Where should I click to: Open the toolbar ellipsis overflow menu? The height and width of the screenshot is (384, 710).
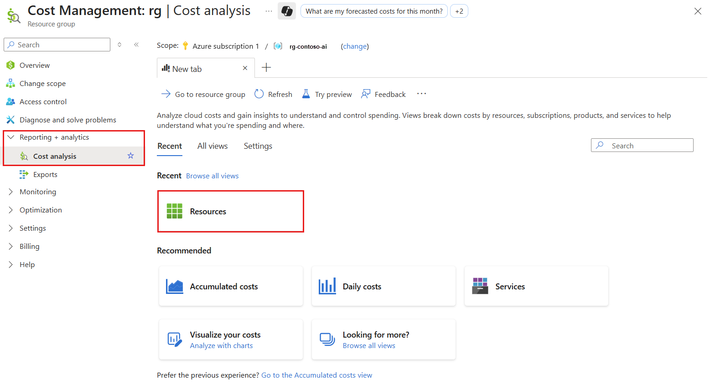(421, 94)
